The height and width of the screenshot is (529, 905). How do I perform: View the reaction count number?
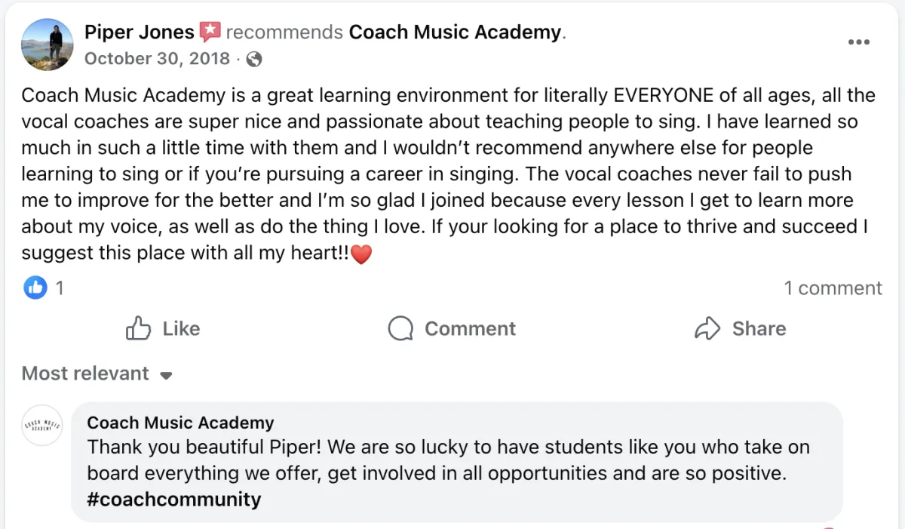click(x=60, y=288)
